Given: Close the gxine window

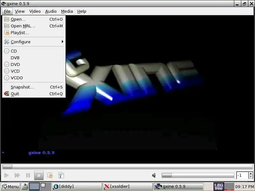Looking at the screenshot, I should click(x=251, y=4).
